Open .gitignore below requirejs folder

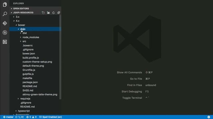pyautogui.click(x=26, y=103)
